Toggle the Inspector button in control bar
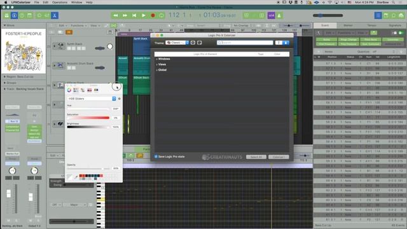The width and height of the screenshot is (407, 229). click(x=14, y=15)
